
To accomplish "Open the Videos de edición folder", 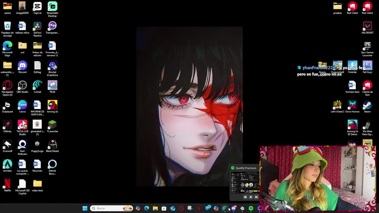I will click(x=37, y=49).
